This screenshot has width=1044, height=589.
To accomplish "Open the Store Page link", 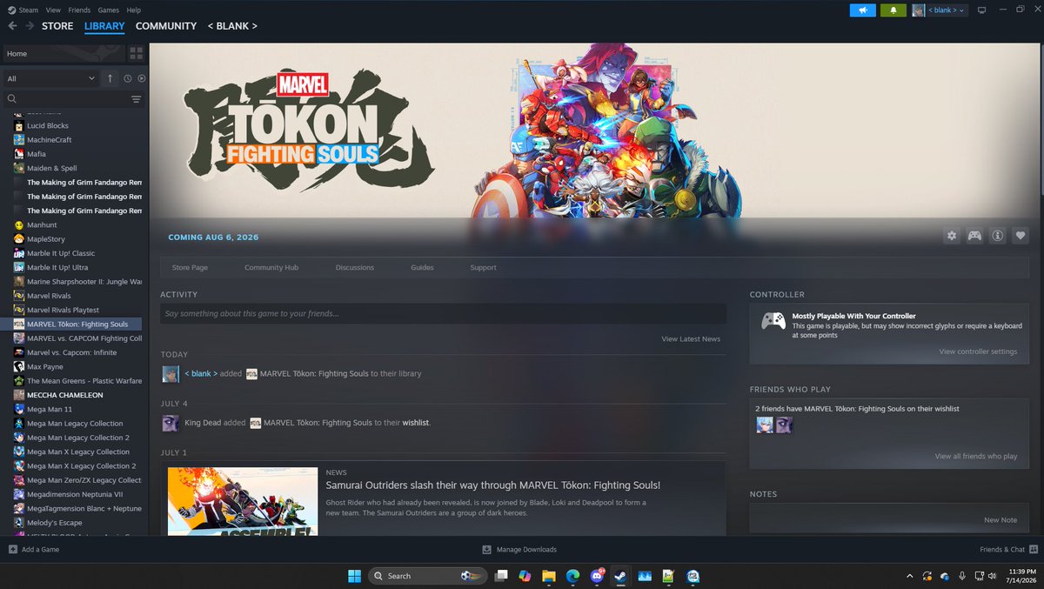I will [x=190, y=267].
